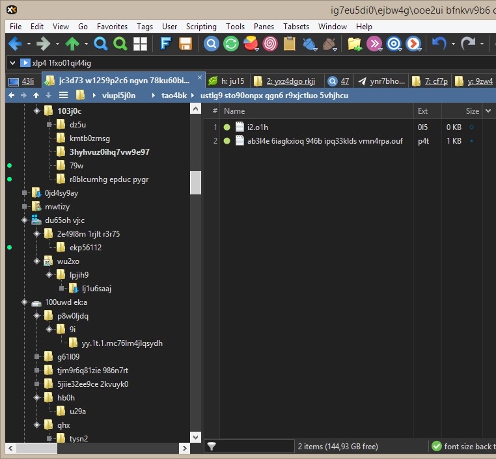This screenshot has height=459, width=496.
Task: Click the green Up arrow toolbar button
Action: click(x=72, y=44)
